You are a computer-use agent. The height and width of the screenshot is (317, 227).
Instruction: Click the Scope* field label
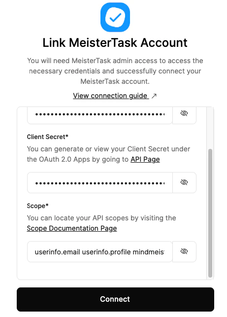(x=38, y=206)
